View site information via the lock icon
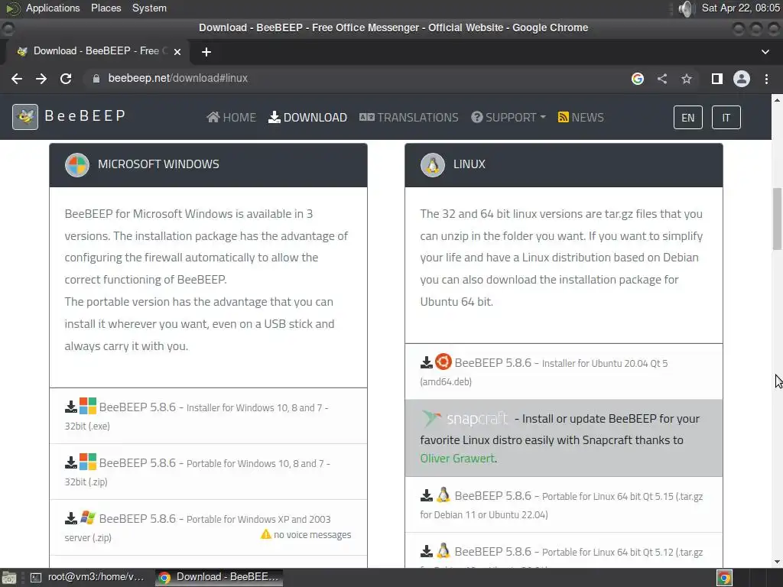This screenshot has height=587, width=783. pyautogui.click(x=96, y=79)
